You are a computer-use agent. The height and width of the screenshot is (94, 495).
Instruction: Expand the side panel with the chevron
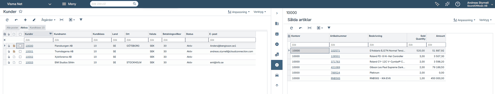[x=277, y=13]
